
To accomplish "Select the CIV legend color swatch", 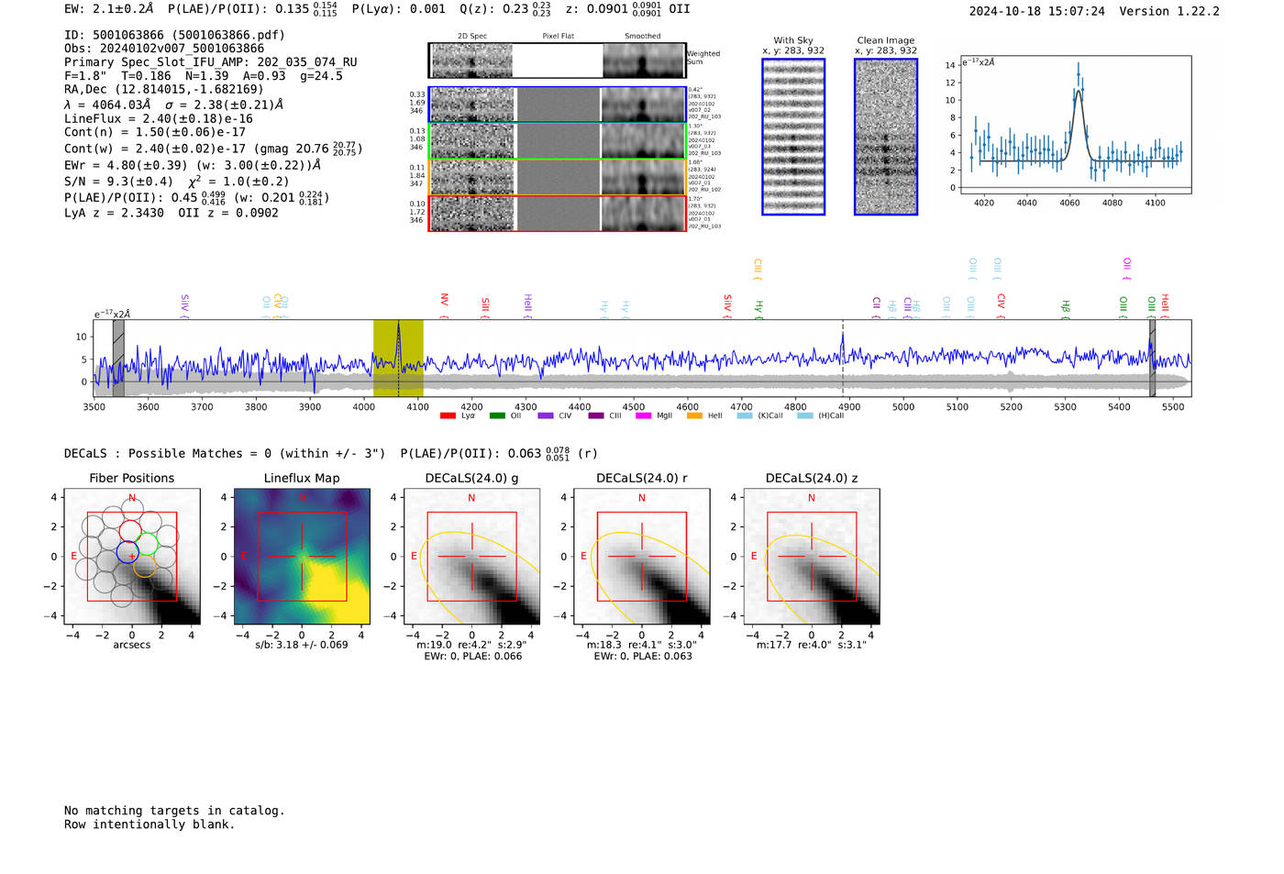I will (546, 416).
